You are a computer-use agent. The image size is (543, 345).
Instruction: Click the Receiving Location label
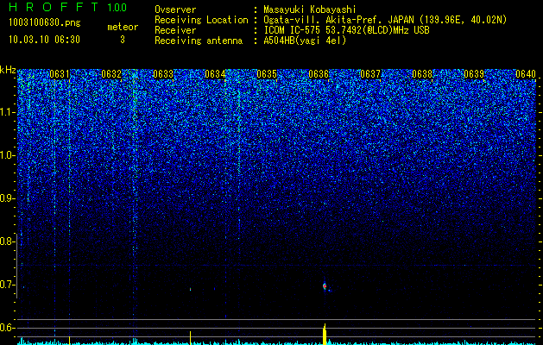[x=201, y=20]
